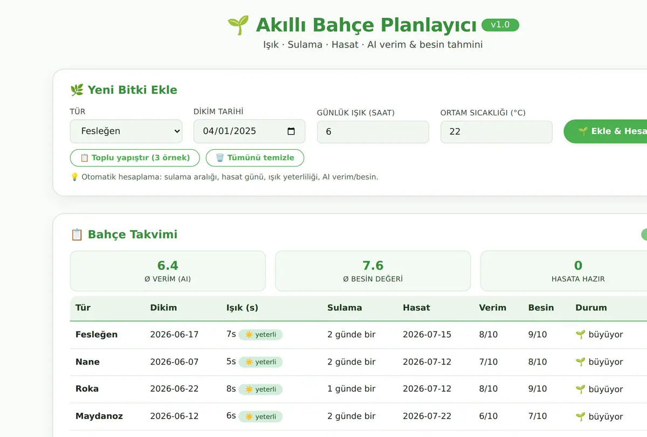Click the Ø Verim (AI) 6.4 card
647x437 pixels.
click(x=168, y=271)
